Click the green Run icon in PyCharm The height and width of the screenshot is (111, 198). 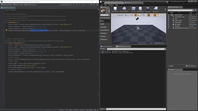coord(74,5)
